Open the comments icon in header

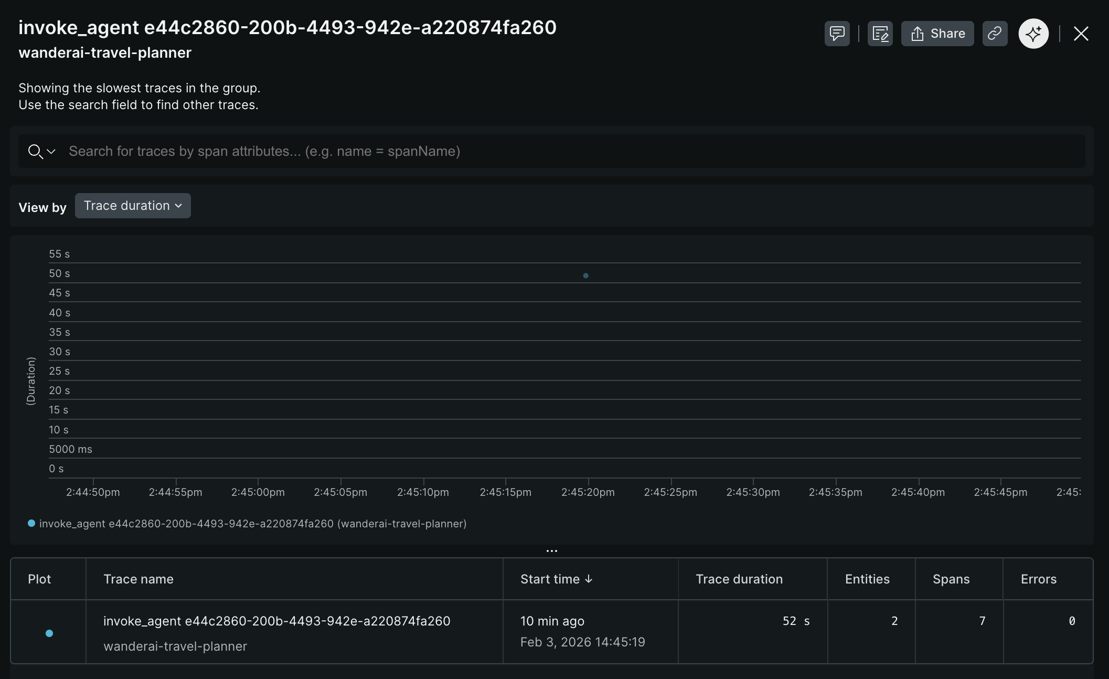coord(837,34)
